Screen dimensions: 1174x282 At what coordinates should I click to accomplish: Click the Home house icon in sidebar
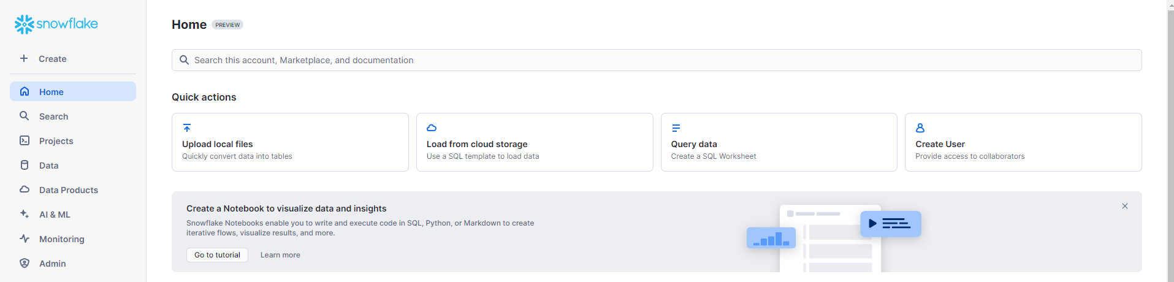pyautogui.click(x=25, y=91)
